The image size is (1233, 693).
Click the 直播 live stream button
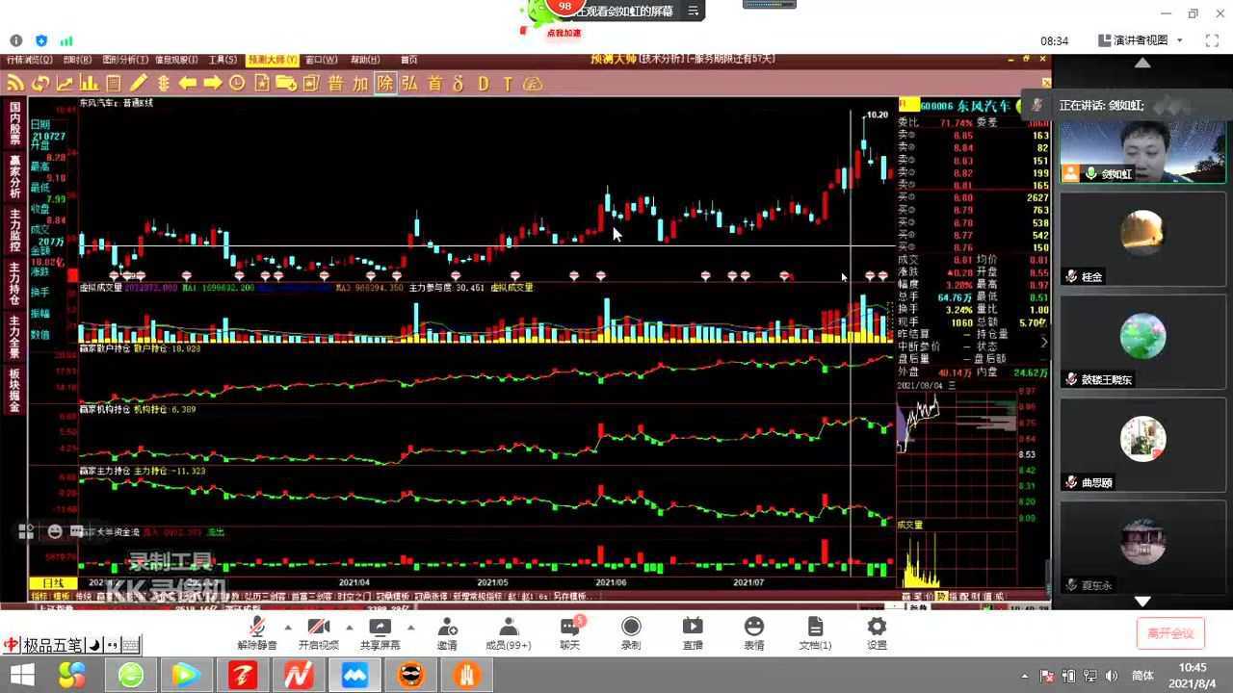(693, 634)
